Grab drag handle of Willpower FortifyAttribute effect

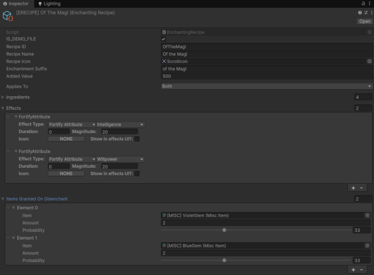(8, 151)
